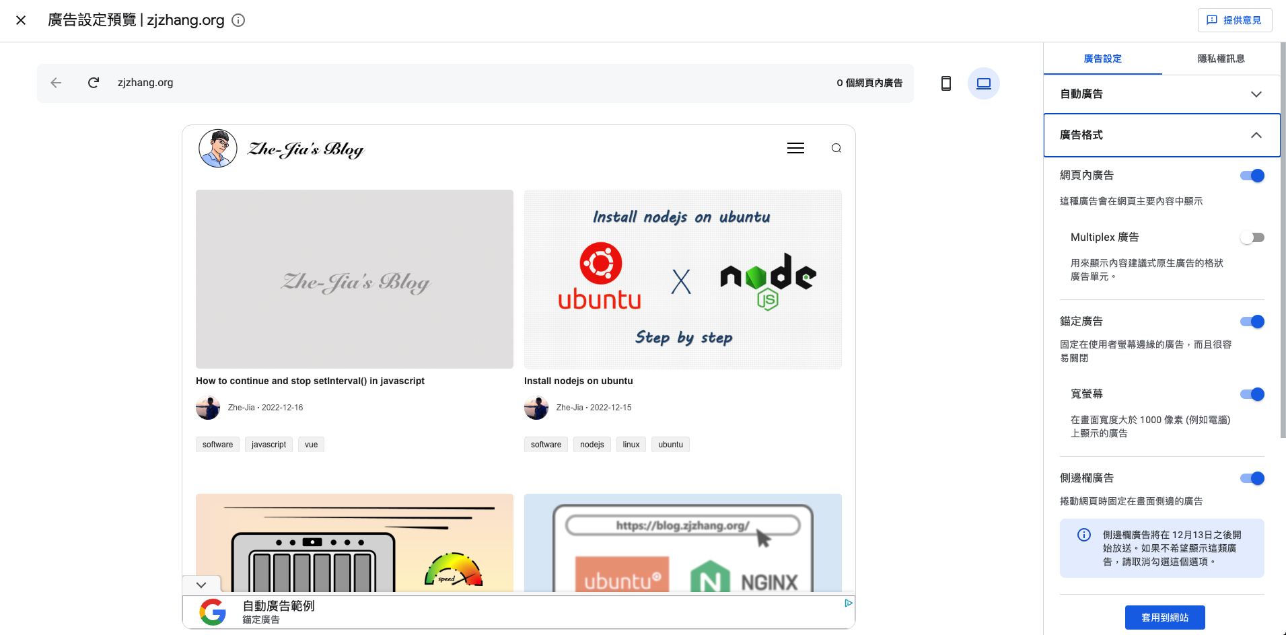Turn off the 錨定廣告 toggle
The image size is (1286, 635).
tap(1252, 322)
